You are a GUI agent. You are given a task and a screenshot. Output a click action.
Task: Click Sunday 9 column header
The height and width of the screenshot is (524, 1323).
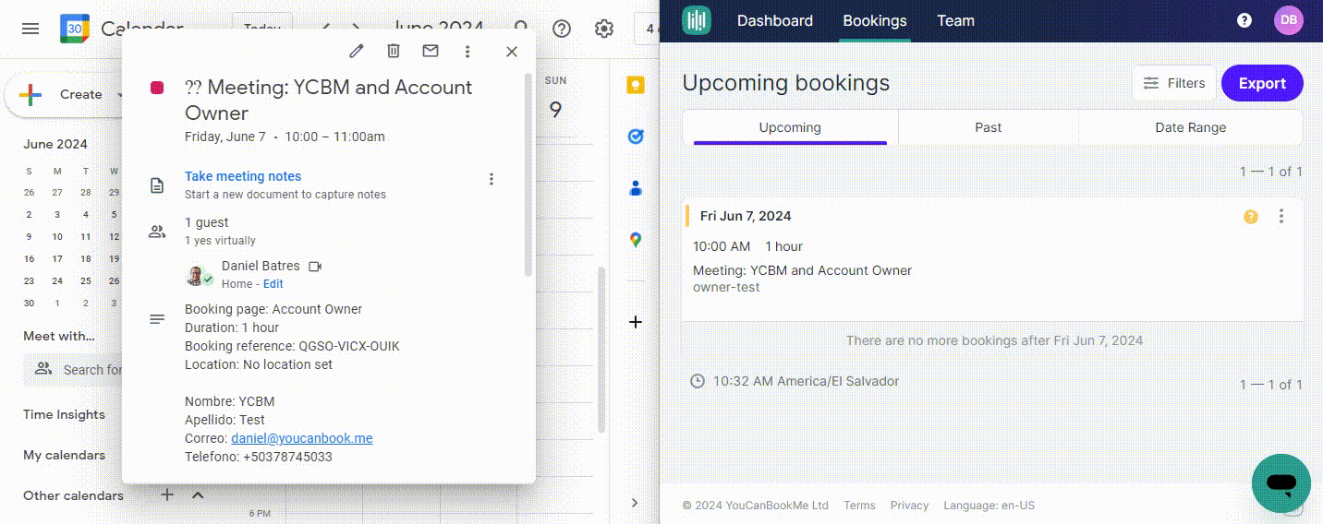[x=555, y=100]
